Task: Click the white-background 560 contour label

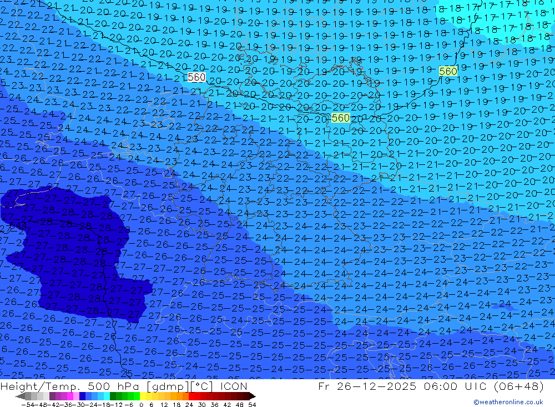Action: [x=196, y=77]
